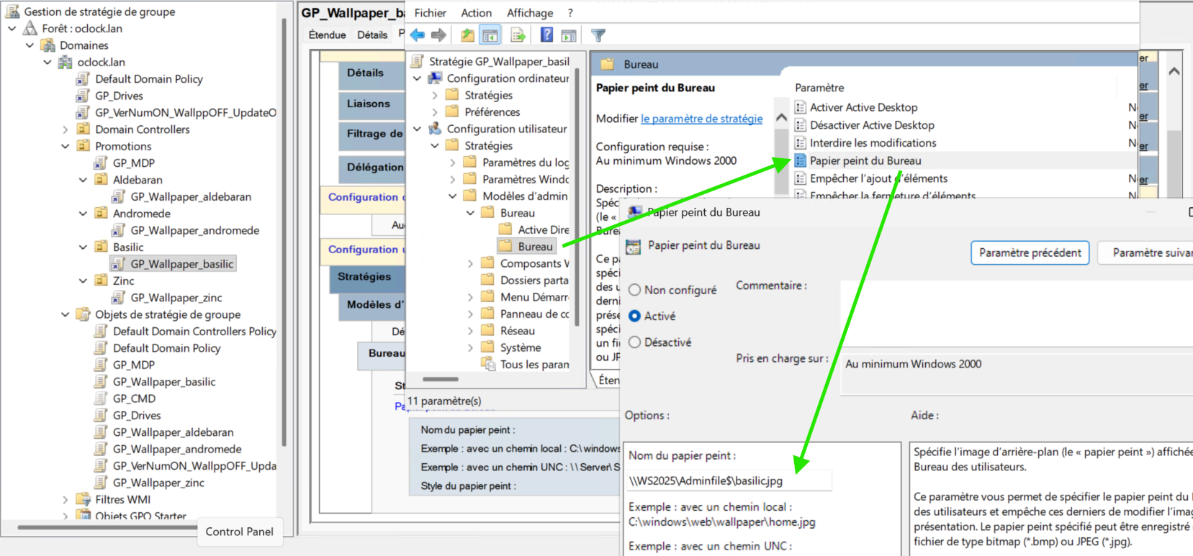Select the GP_Wallpaper_zinc GPO link under Zinc

coord(176,298)
